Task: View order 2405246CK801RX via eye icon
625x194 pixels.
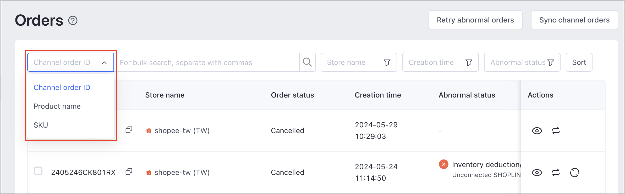Action: [x=537, y=173]
